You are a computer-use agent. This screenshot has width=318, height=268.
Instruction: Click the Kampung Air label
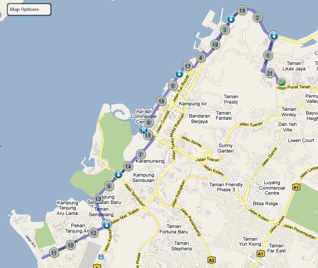(x=193, y=104)
